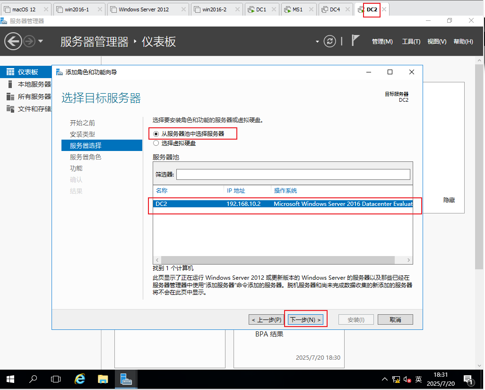Screen dimensions: 485x390
Task: Maximize the add roles wizard window
Action: pyautogui.click(x=390, y=72)
